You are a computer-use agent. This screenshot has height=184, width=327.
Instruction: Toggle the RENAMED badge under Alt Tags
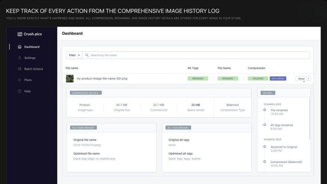click(x=198, y=78)
